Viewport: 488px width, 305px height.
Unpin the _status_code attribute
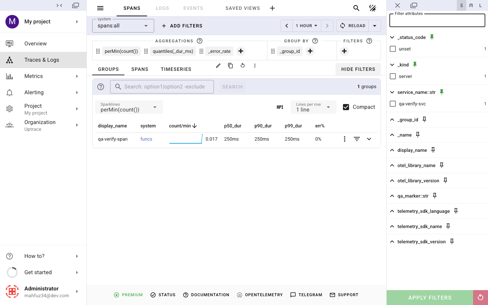coord(432,37)
